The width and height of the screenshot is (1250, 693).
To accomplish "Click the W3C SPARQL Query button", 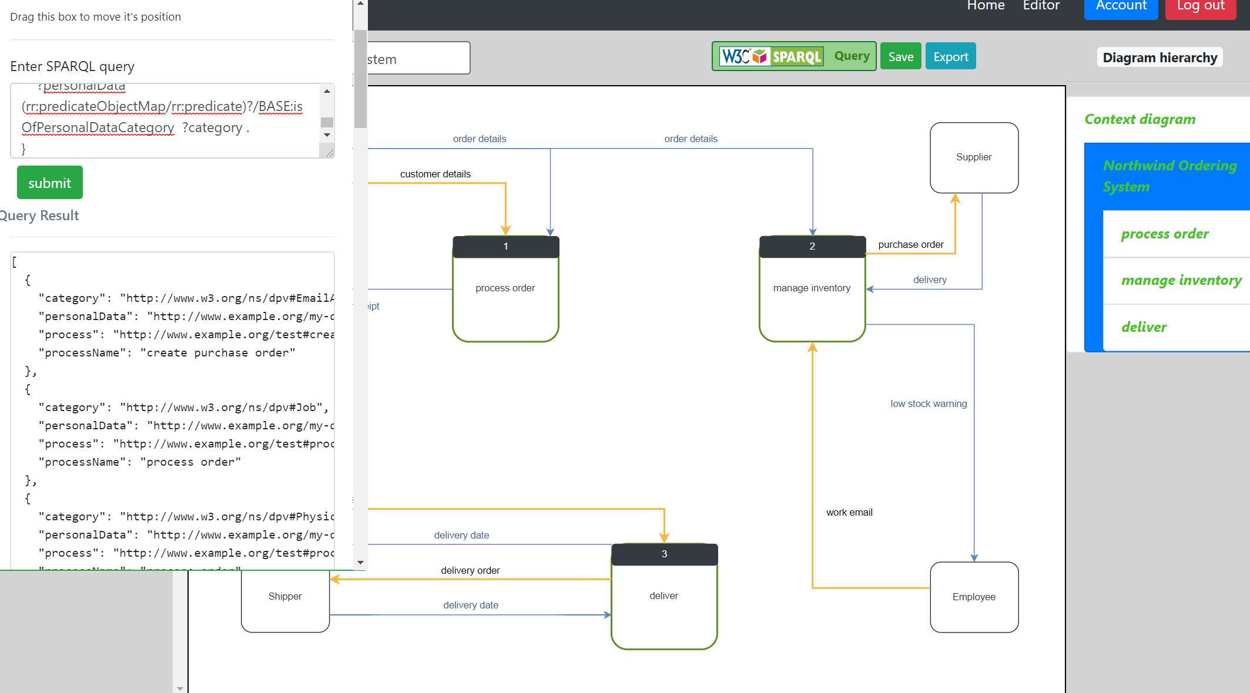I will click(x=793, y=56).
